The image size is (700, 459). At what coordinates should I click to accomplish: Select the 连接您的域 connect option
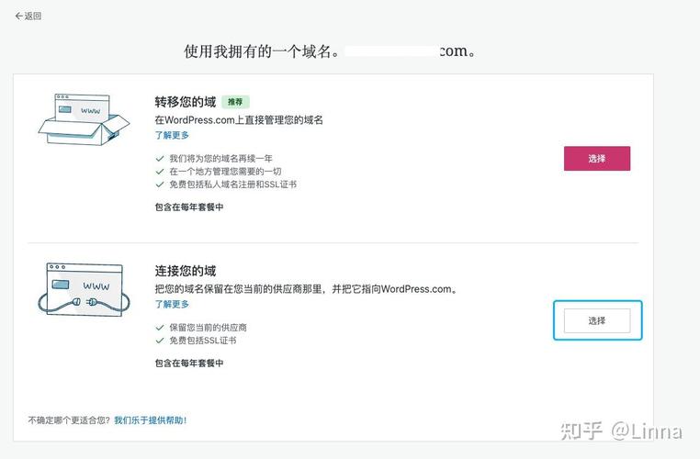[597, 320]
